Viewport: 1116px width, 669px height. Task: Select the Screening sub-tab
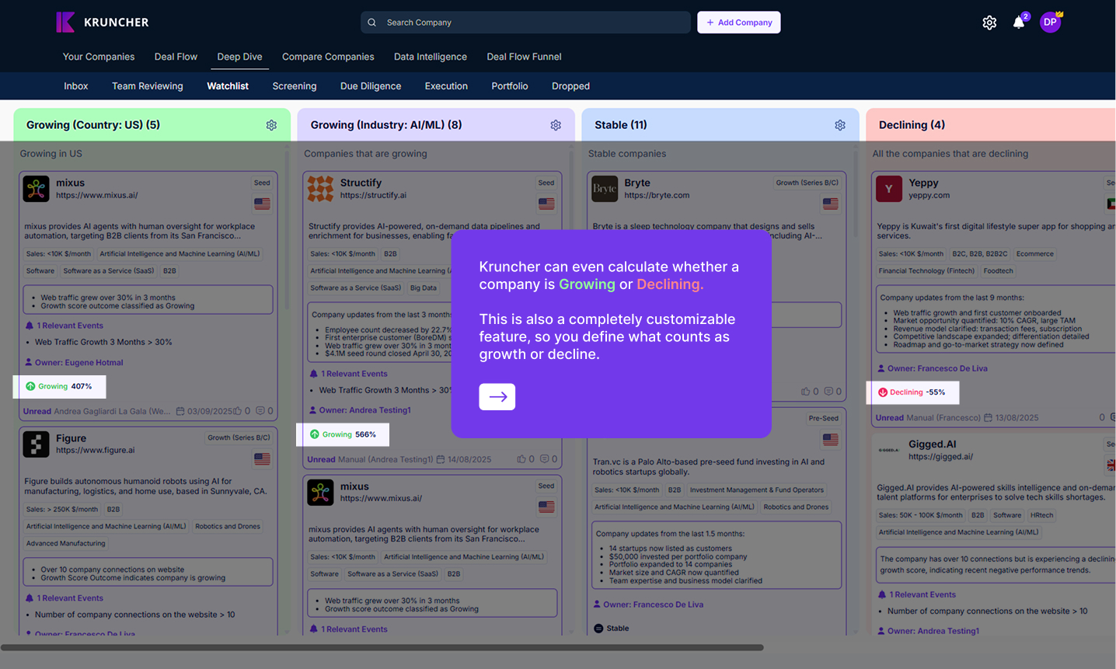(x=294, y=86)
